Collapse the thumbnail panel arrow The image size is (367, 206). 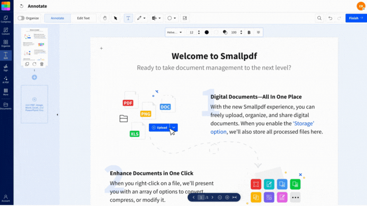tap(57, 114)
